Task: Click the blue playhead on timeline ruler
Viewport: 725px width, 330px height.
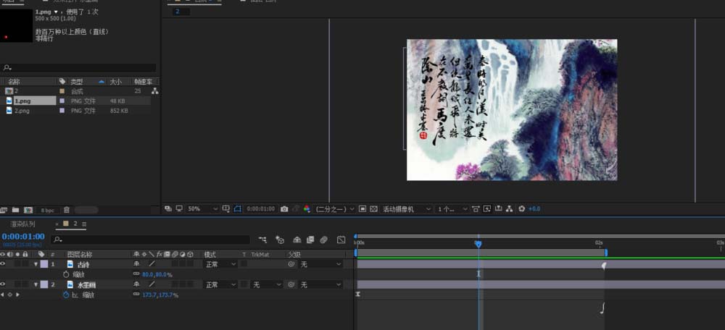Action: pos(478,245)
